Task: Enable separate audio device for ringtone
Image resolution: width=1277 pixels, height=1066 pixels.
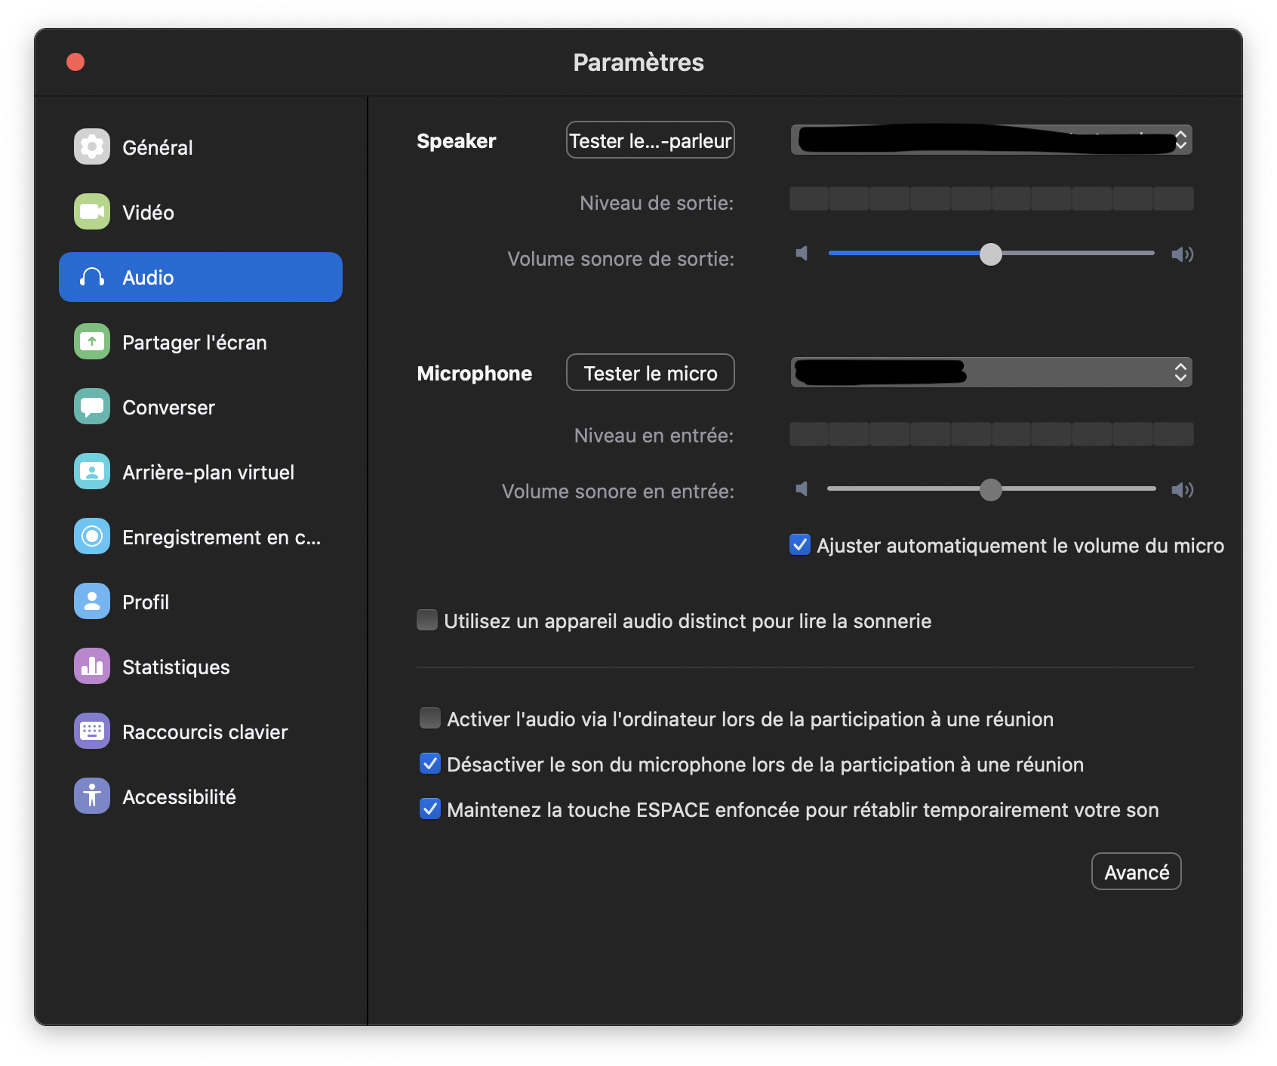Action: (x=427, y=620)
